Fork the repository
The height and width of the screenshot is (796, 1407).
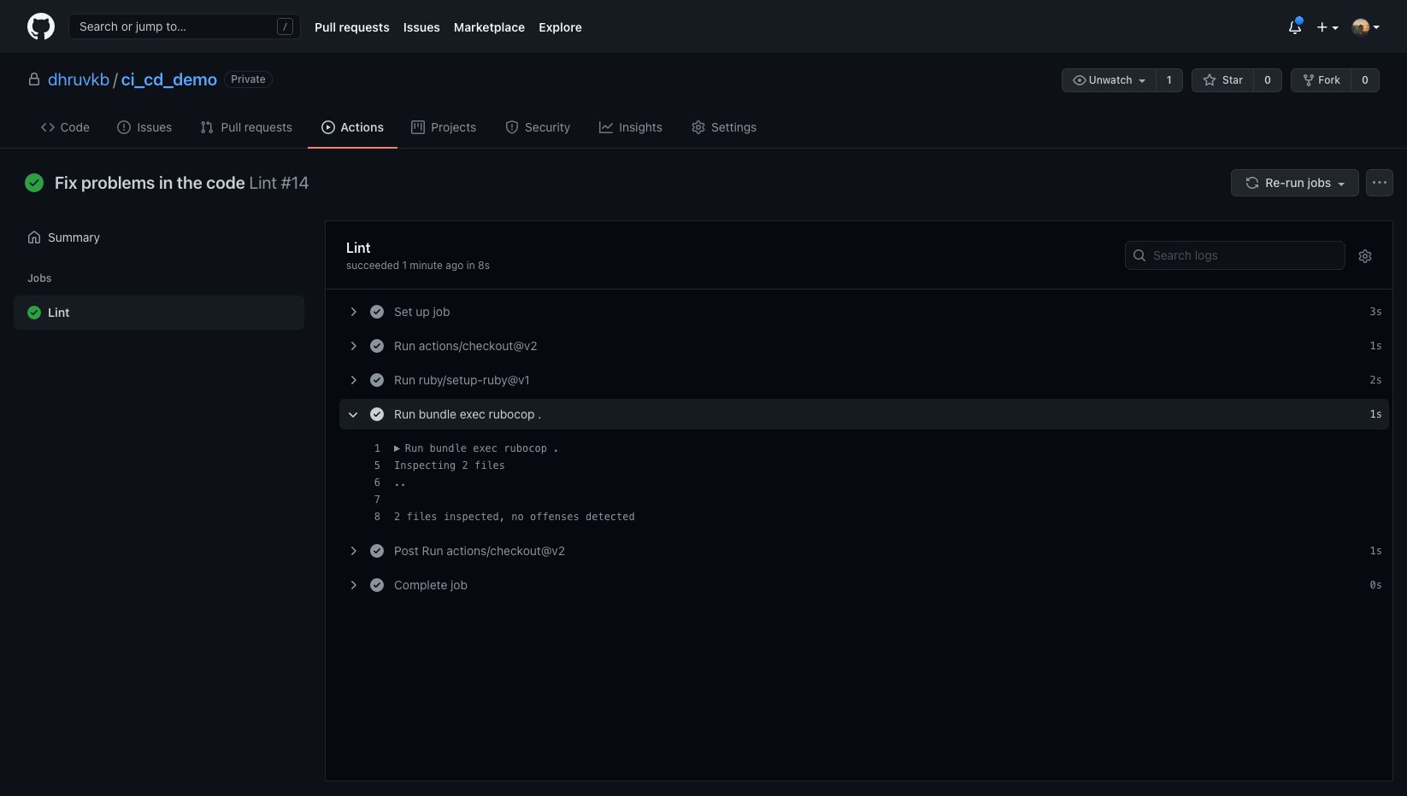1321,80
